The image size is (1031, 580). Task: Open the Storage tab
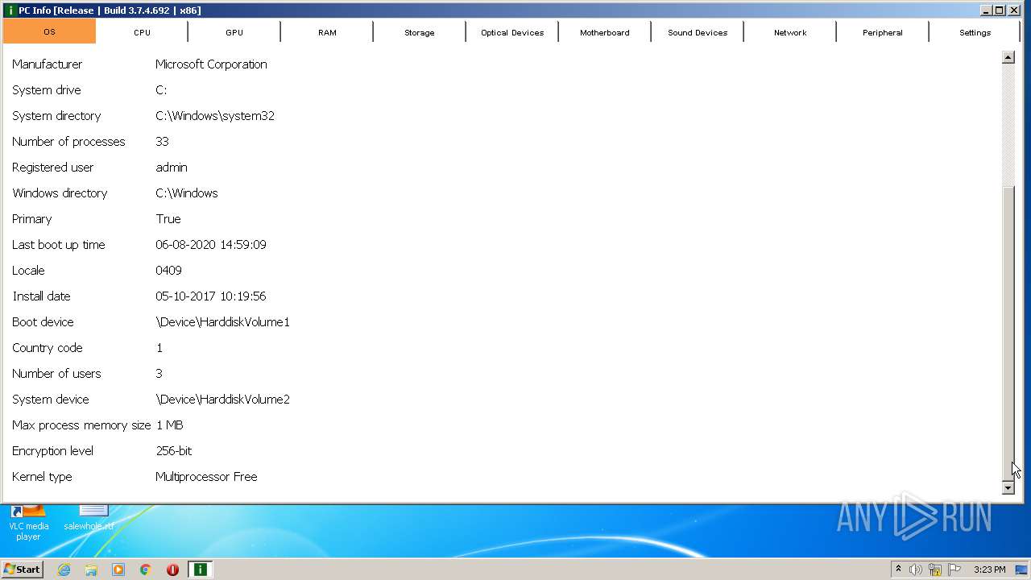pos(420,32)
